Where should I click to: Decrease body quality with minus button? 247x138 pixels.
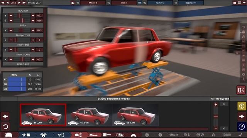(216, 128)
